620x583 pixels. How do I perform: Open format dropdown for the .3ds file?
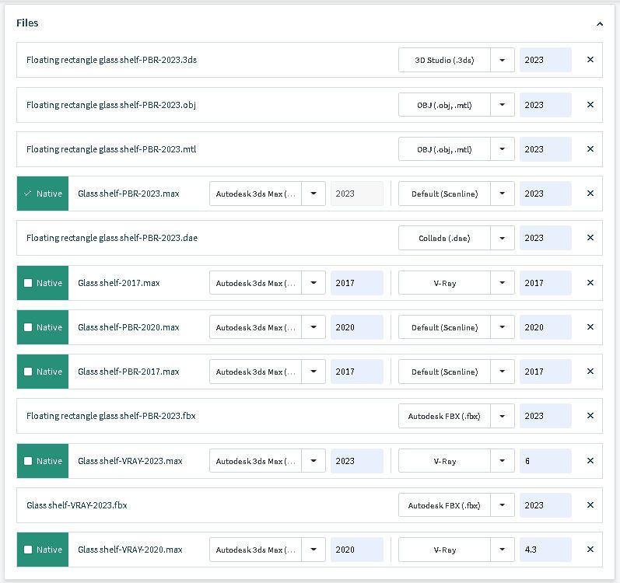coord(503,60)
